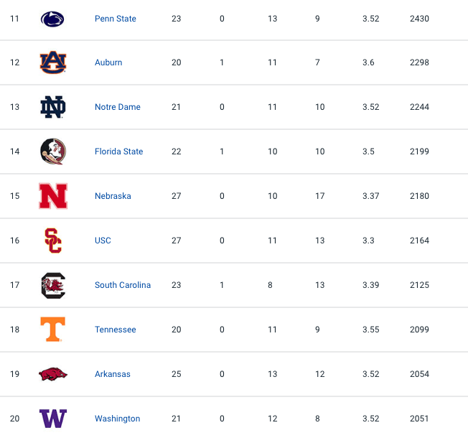Open the Notre Dame team link
This screenshot has height=438, width=468.
(118, 107)
